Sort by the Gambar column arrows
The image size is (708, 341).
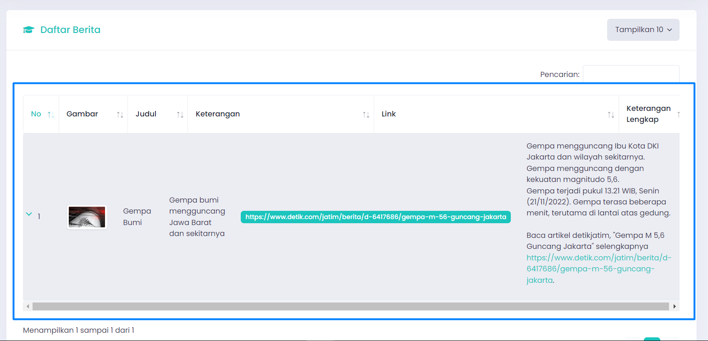coord(120,115)
